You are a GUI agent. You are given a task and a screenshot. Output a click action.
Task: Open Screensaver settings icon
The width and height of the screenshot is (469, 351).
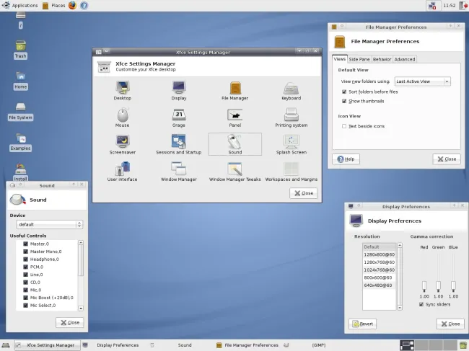click(123, 144)
